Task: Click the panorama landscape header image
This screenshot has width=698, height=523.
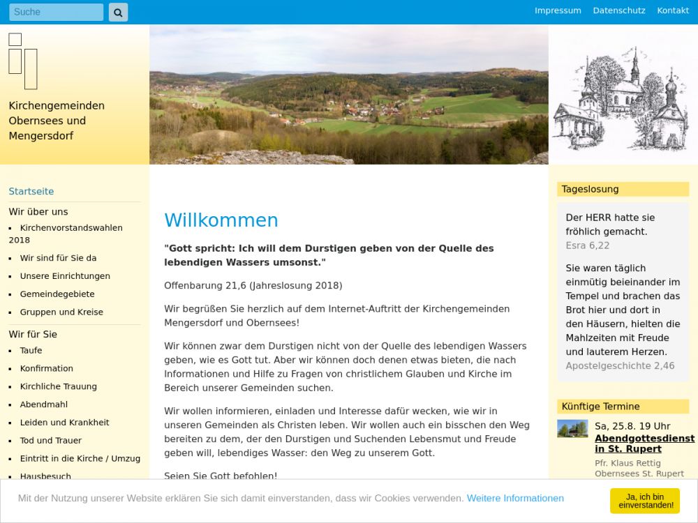Action: coord(348,95)
